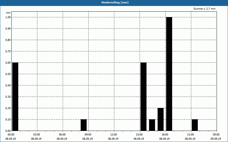
Task: Click the 'mm' unit label above the y-axis
Action: point(8,13)
